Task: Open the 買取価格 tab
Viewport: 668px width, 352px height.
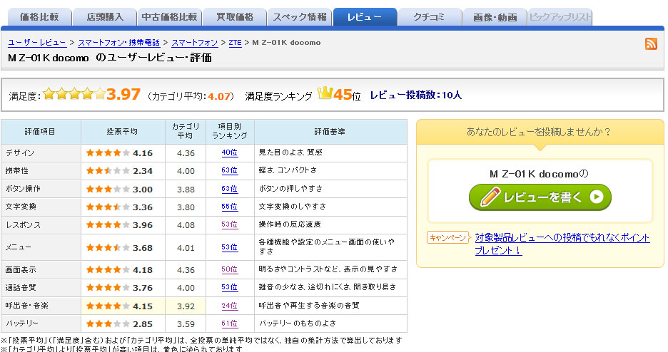Action: click(234, 17)
